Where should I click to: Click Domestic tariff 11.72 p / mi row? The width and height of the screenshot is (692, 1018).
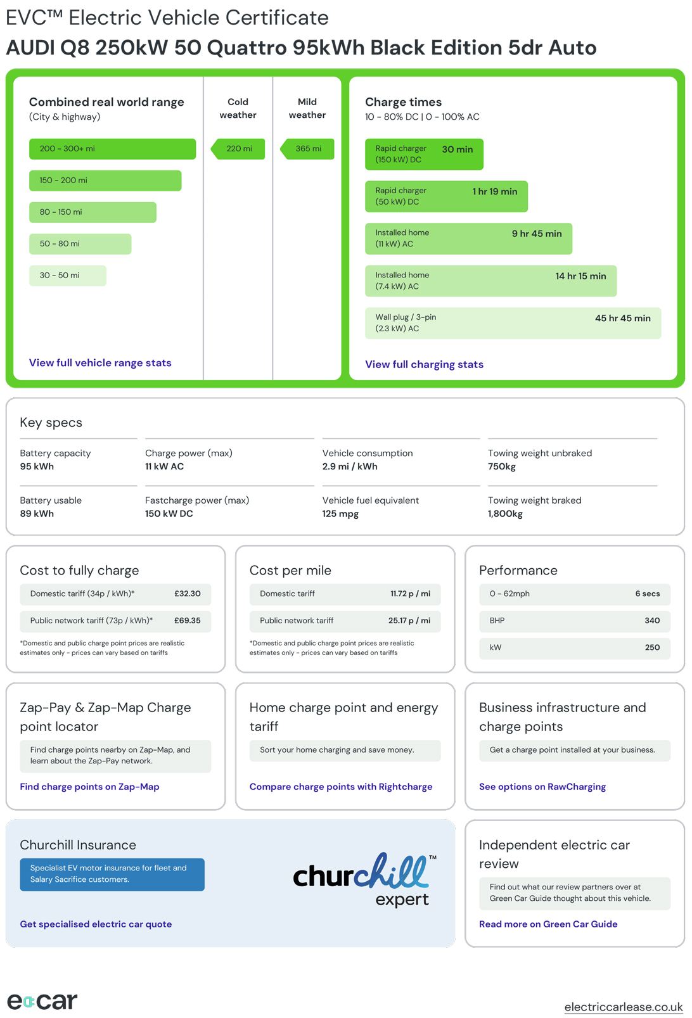click(x=345, y=594)
